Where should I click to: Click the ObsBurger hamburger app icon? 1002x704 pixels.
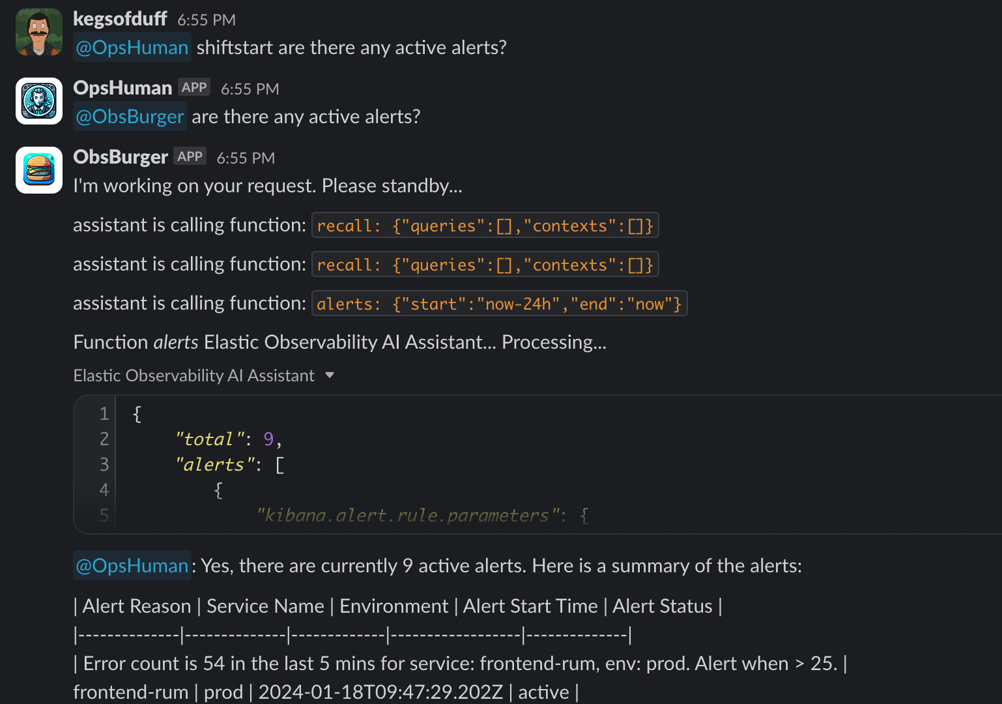point(38,170)
